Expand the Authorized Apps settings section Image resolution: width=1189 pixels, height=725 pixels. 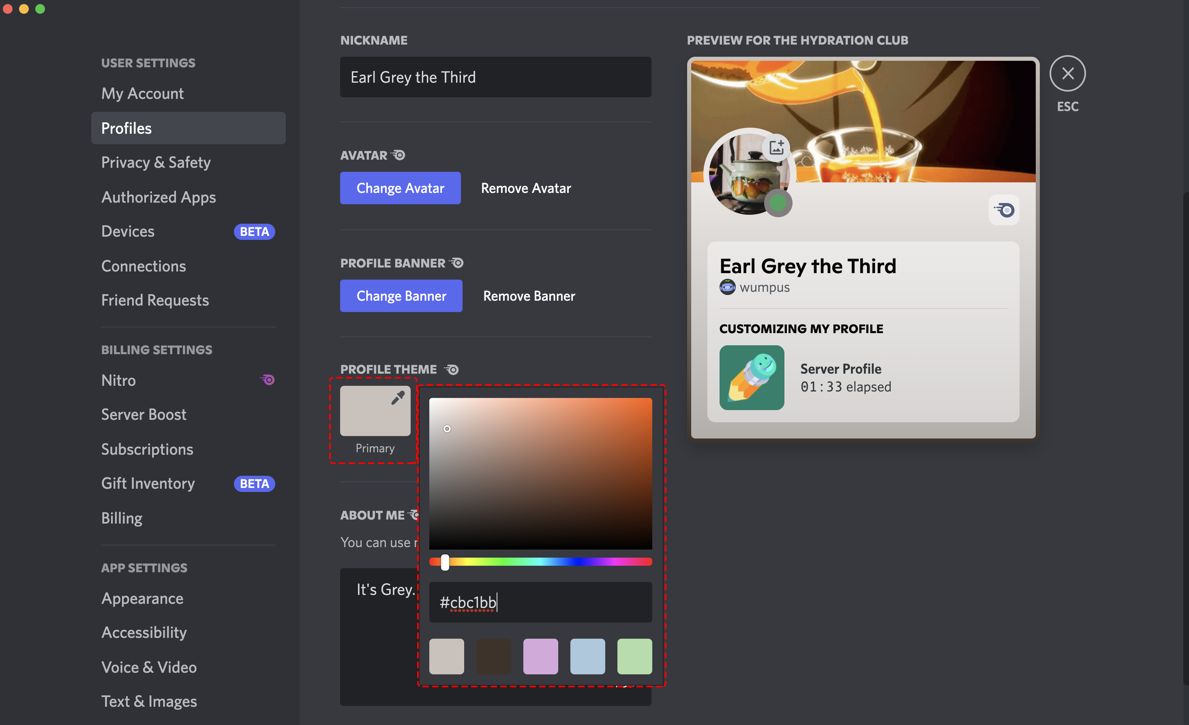click(x=159, y=196)
